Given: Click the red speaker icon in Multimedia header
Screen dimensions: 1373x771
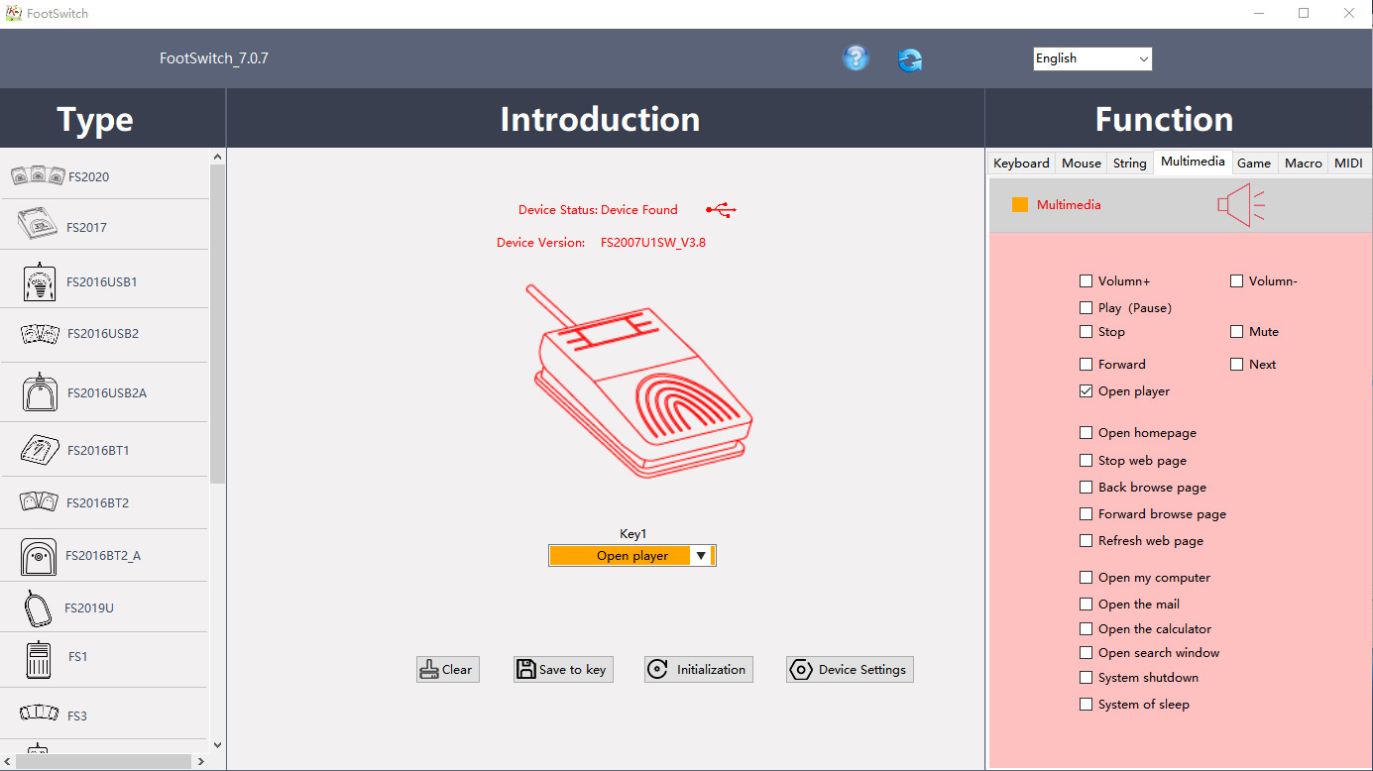Looking at the screenshot, I should click(x=1241, y=205).
